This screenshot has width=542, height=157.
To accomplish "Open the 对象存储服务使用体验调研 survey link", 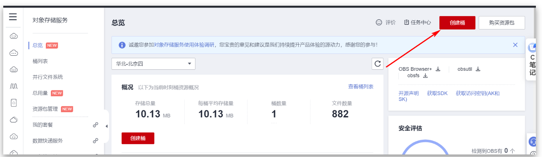I will tap(184, 45).
